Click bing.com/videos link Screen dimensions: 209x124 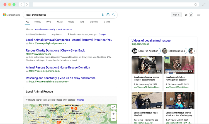click(x=140, y=44)
